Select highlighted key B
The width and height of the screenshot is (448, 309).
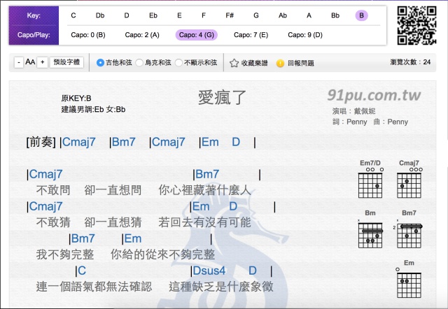coord(361,15)
